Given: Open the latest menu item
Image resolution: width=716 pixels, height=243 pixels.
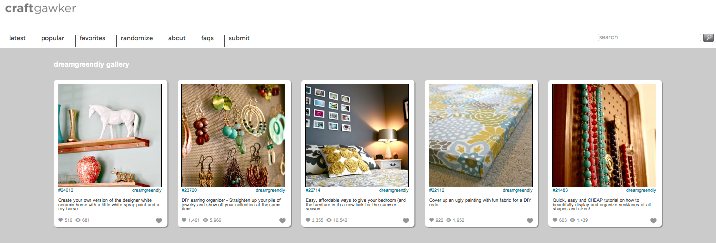Looking at the screenshot, I should click(x=17, y=38).
